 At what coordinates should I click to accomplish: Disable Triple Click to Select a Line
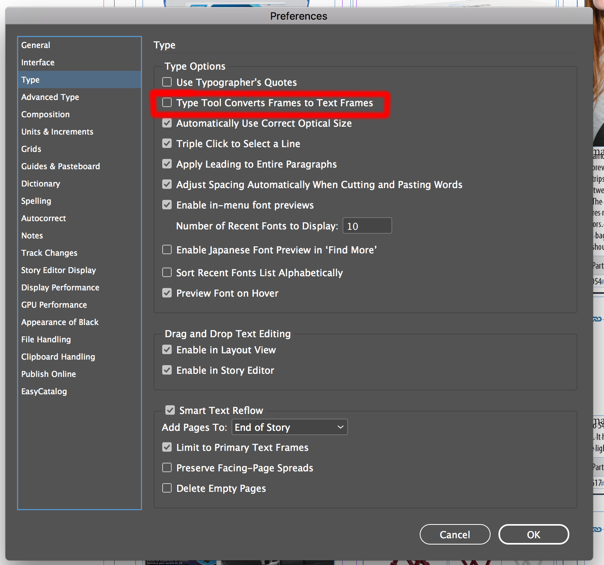tap(167, 143)
